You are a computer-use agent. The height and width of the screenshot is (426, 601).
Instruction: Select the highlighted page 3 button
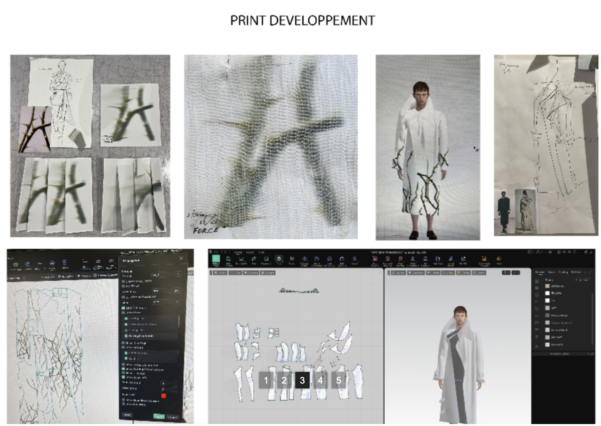302,380
